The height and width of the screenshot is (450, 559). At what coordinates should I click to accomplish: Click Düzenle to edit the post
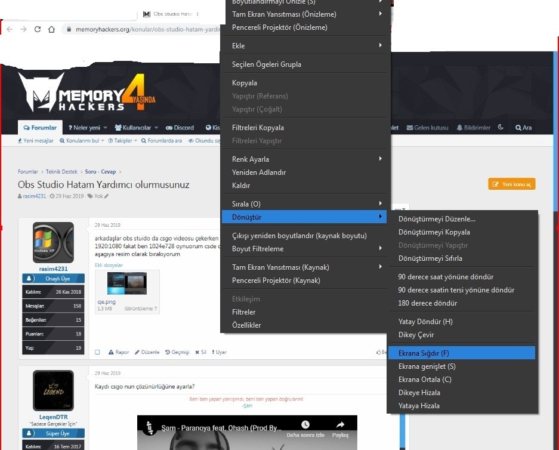pyautogui.click(x=147, y=352)
